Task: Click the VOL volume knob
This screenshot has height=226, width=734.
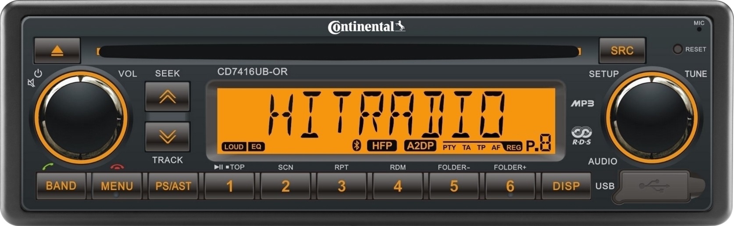Action: coord(81,117)
